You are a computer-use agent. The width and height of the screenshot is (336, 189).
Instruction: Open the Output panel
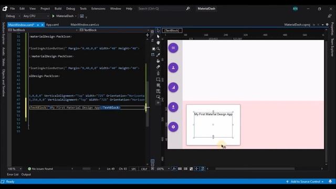[26, 174]
